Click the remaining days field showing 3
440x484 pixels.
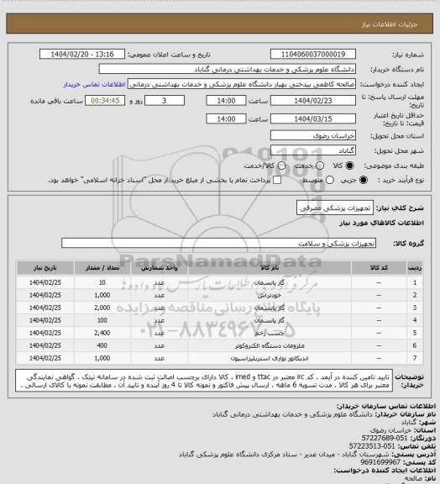[x=165, y=101]
